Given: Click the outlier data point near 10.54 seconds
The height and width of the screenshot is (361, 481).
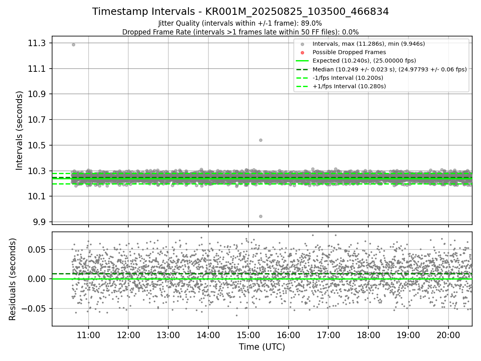Looking at the screenshot, I should coord(261,140).
